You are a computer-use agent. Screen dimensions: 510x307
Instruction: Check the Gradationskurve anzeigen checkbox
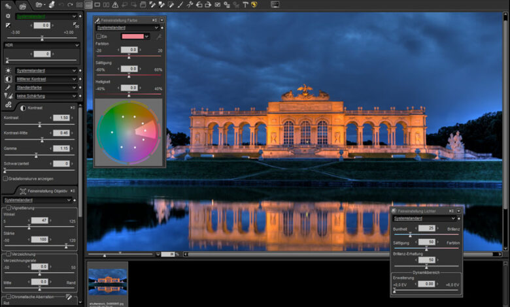[x=6, y=178]
